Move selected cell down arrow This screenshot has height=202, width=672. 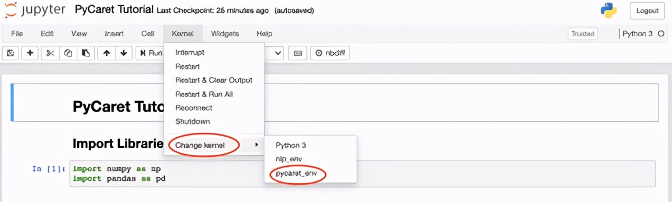click(123, 53)
